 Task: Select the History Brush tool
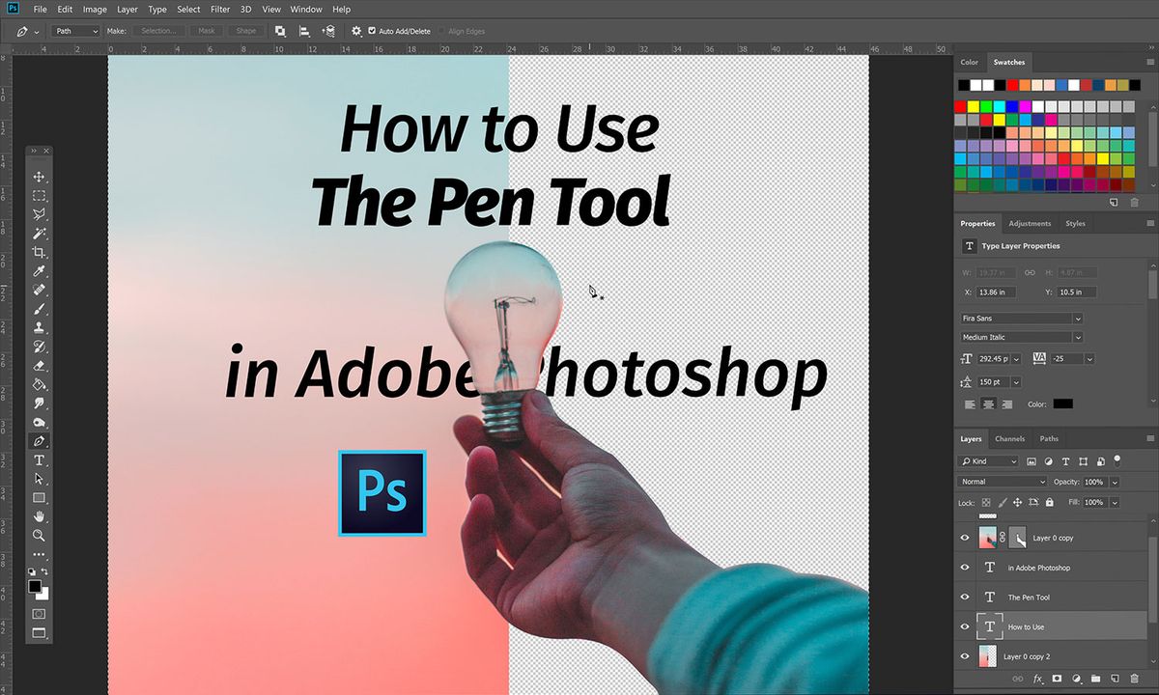point(40,347)
